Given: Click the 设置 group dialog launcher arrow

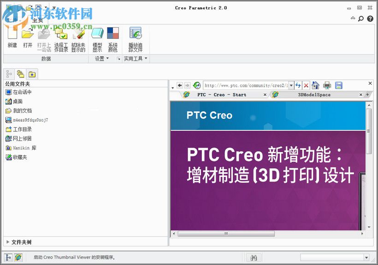Looking at the screenshot, I should [118, 59].
